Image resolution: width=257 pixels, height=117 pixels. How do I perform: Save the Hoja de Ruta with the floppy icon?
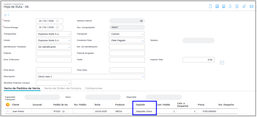click(217, 6)
